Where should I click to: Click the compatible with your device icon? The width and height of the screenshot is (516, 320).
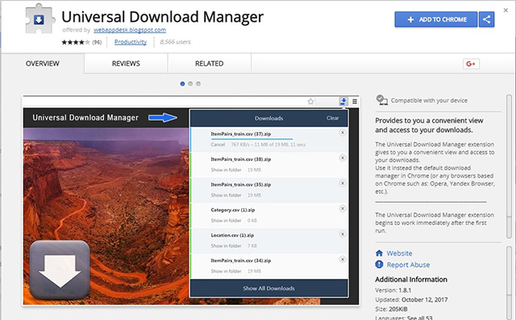[381, 101]
